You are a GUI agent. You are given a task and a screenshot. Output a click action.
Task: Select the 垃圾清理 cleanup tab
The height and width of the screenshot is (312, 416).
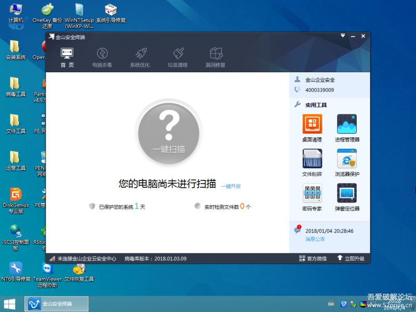pyautogui.click(x=178, y=58)
